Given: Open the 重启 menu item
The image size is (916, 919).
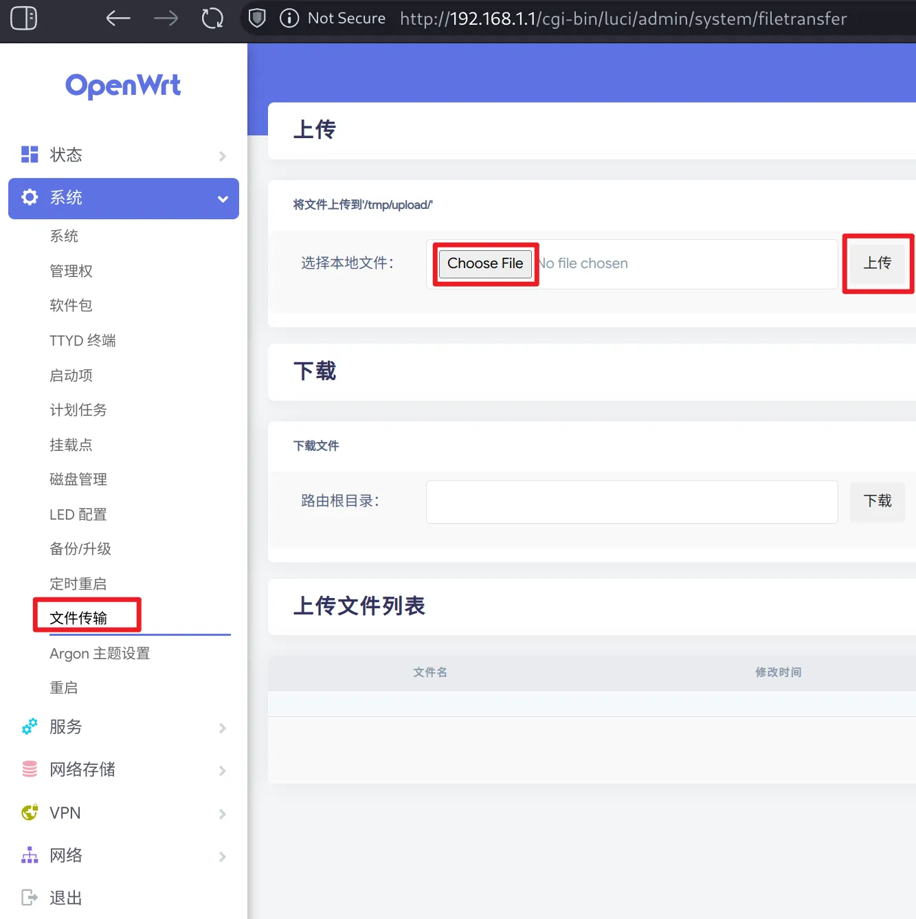Looking at the screenshot, I should click(64, 687).
